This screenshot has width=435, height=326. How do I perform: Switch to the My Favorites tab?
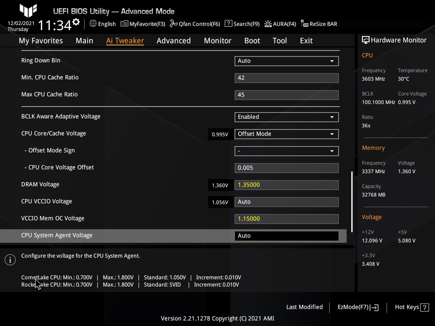click(41, 41)
